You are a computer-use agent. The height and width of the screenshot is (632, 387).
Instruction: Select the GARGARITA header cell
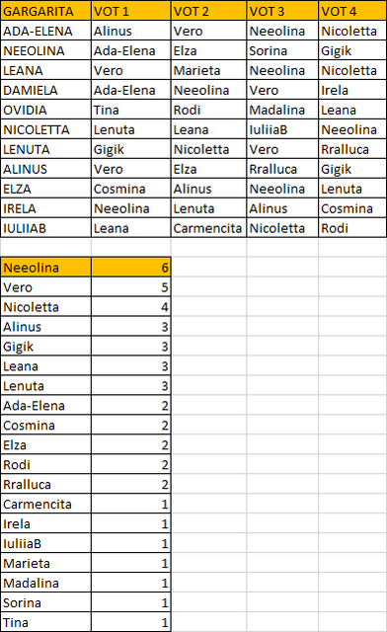tap(45, 11)
